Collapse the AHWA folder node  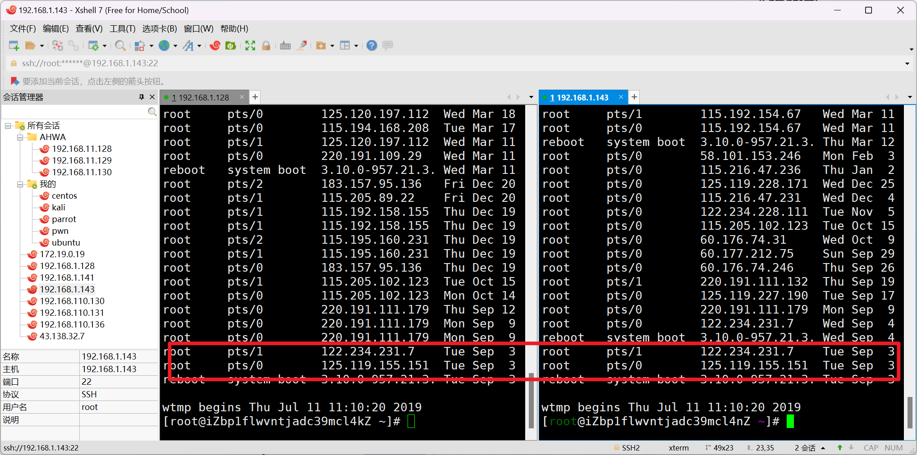tap(20, 137)
